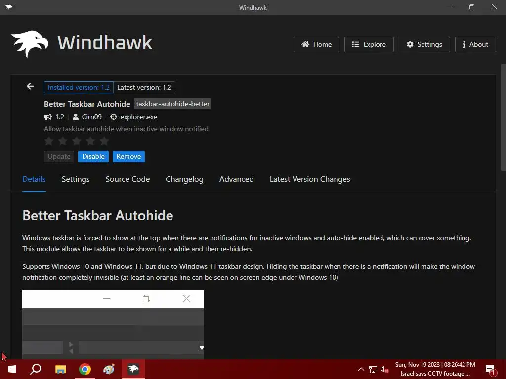Viewport: 506px width, 379px height.
Task: Click the network tray icon
Action: coord(373,369)
